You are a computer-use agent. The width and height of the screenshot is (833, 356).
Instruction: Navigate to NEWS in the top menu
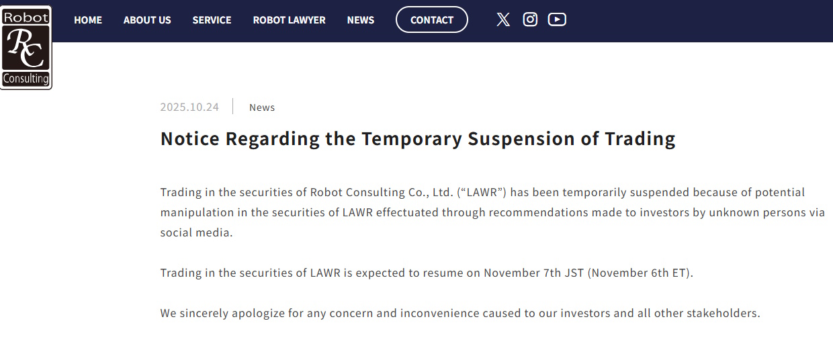pos(361,20)
